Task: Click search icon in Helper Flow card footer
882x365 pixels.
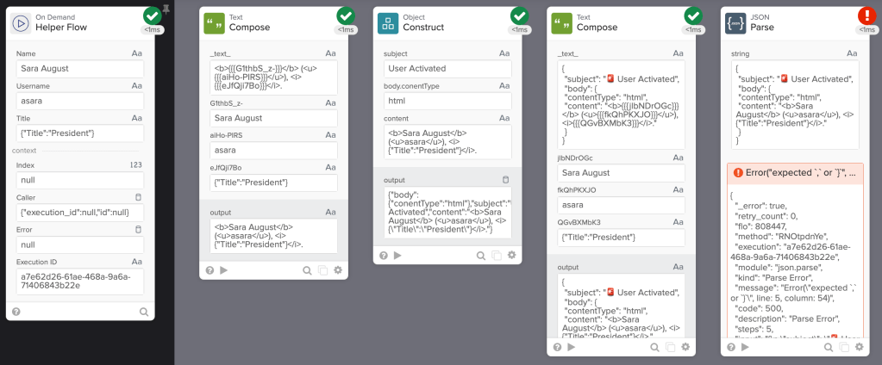Action: point(144,312)
